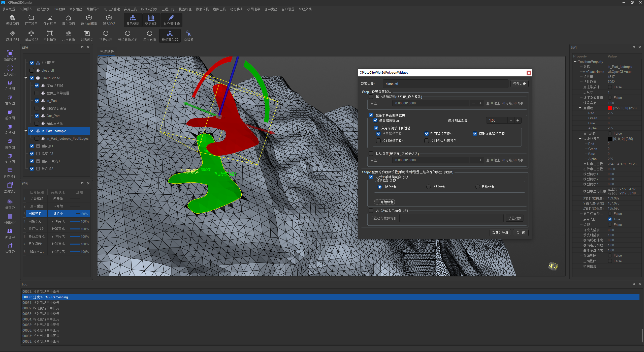Collapse the TreeItemProperty root node
644x352 pixels.
tap(575, 62)
